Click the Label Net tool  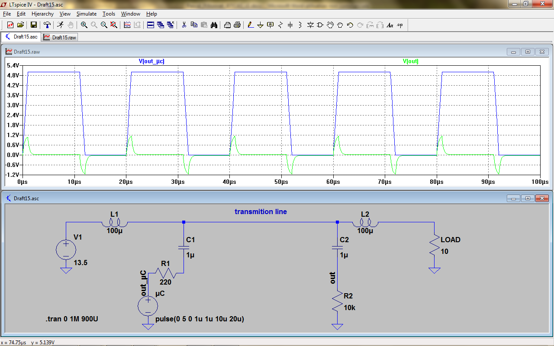[271, 25]
